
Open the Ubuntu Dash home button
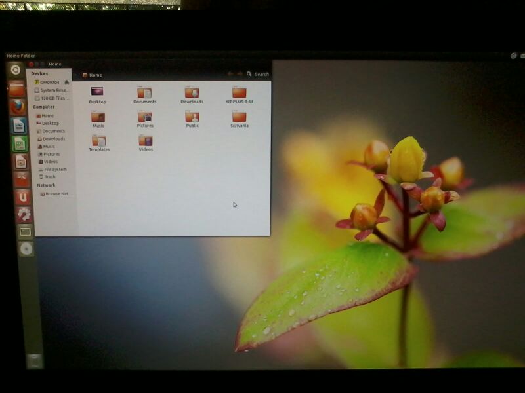pos(15,70)
